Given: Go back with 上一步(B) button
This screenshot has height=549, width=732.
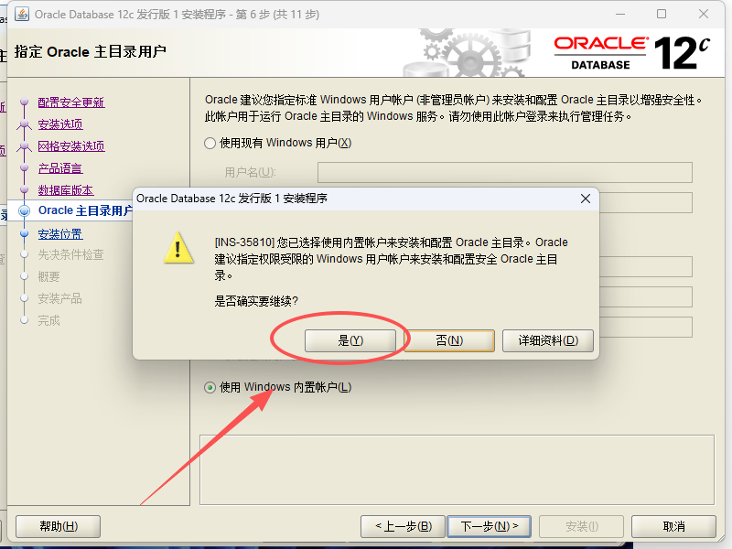Looking at the screenshot, I should click(404, 527).
